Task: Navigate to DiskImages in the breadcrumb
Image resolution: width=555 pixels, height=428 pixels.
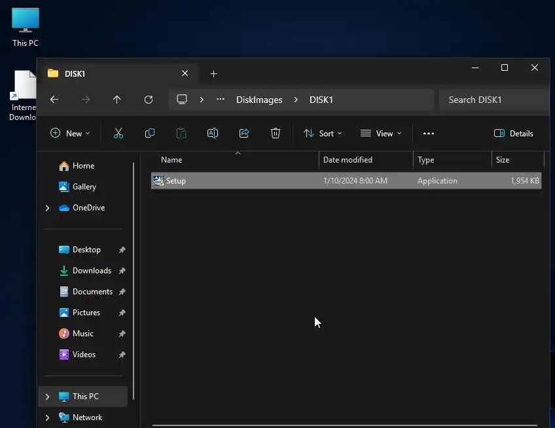Action: pyautogui.click(x=259, y=100)
